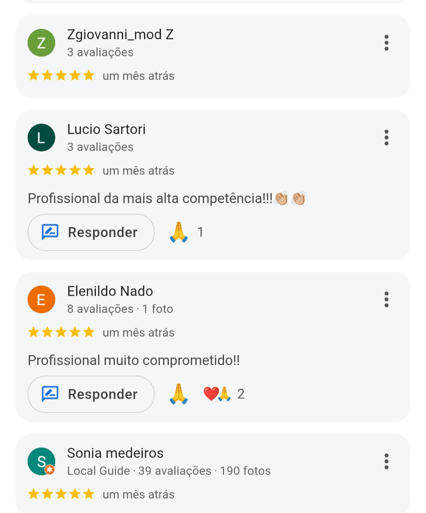Open Zgiovanni_mod Z profile name
Image resolution: width=426 pixels, height=513 pixels.
click(120, 35)
